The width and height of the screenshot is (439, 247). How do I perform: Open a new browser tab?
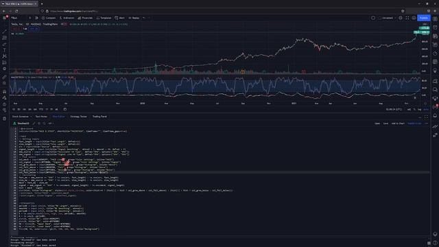point(42,4)
